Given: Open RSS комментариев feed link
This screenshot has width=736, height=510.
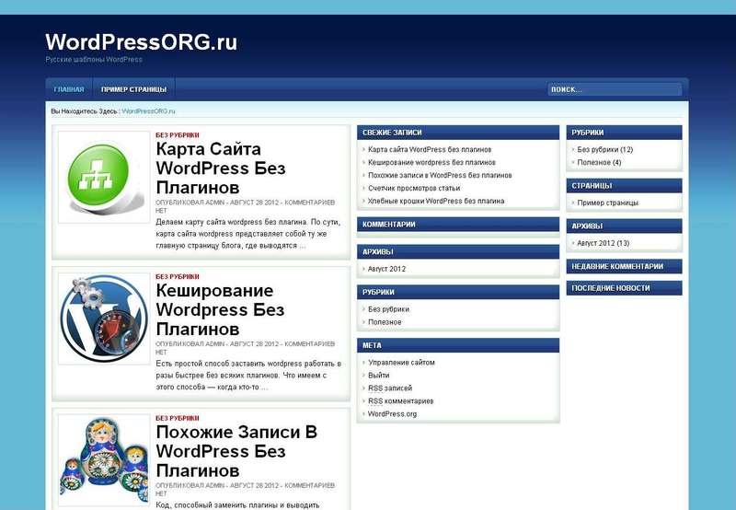Looking at the screenshot, I should click(401, 401).
